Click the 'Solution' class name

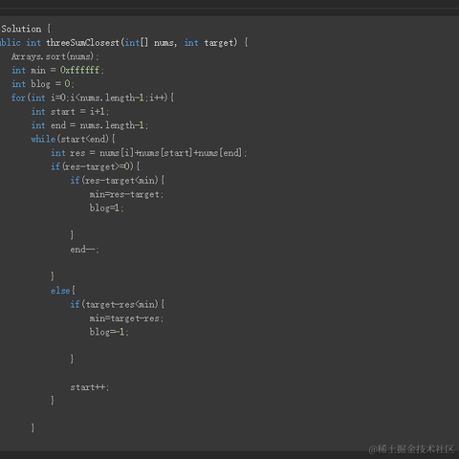[x=21, y=29]
